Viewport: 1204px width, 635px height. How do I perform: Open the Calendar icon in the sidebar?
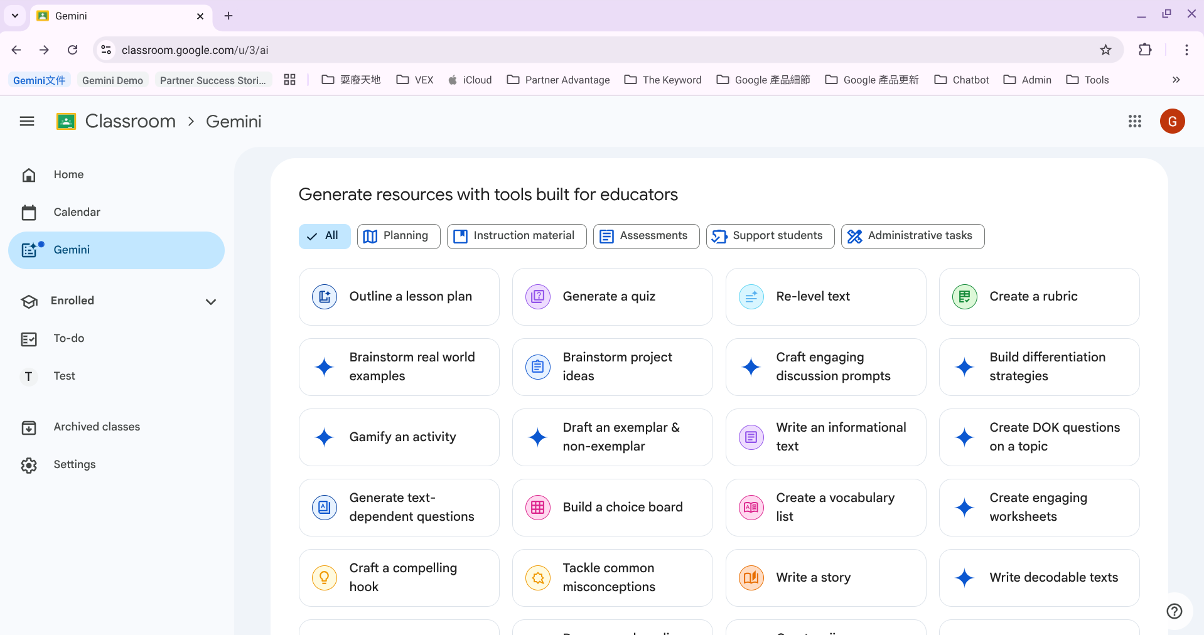click(29, 213)
